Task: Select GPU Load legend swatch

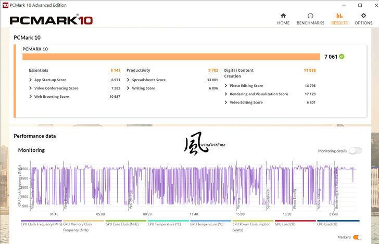Action: click(295, 221)
